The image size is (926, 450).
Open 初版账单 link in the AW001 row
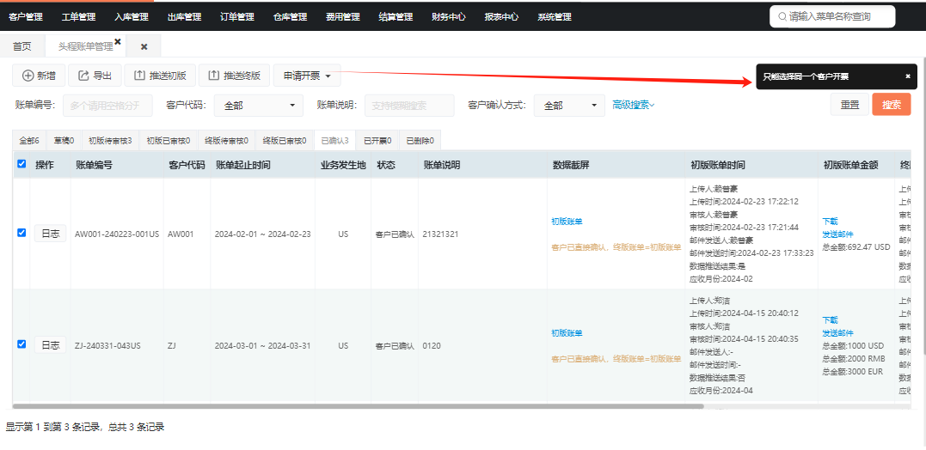567,222
